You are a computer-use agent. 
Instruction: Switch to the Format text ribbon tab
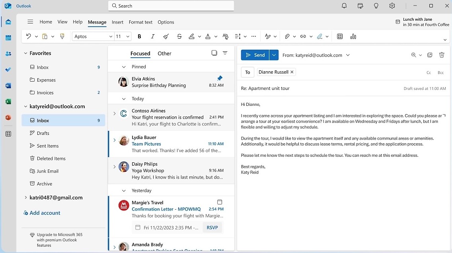[x=140, y=22]
